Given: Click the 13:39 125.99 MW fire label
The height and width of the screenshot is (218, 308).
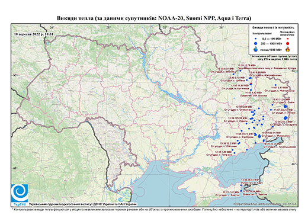Looking at the screenshot, I should point(238,118).
